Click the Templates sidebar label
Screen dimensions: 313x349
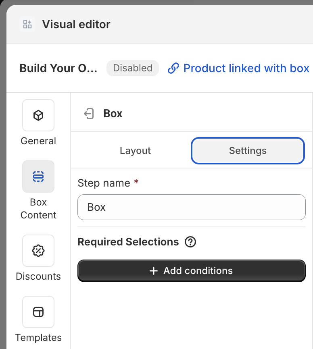click(38, 338)
